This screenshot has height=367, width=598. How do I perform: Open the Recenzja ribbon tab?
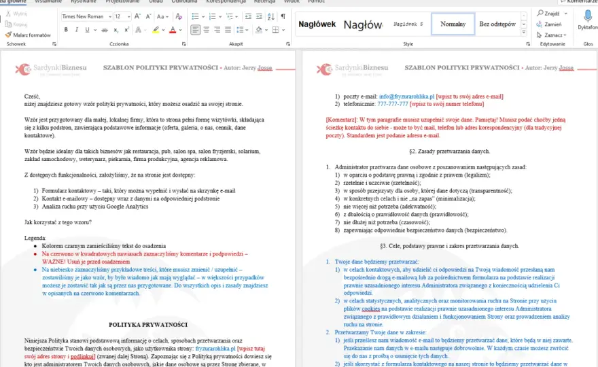tap(264, 1)
